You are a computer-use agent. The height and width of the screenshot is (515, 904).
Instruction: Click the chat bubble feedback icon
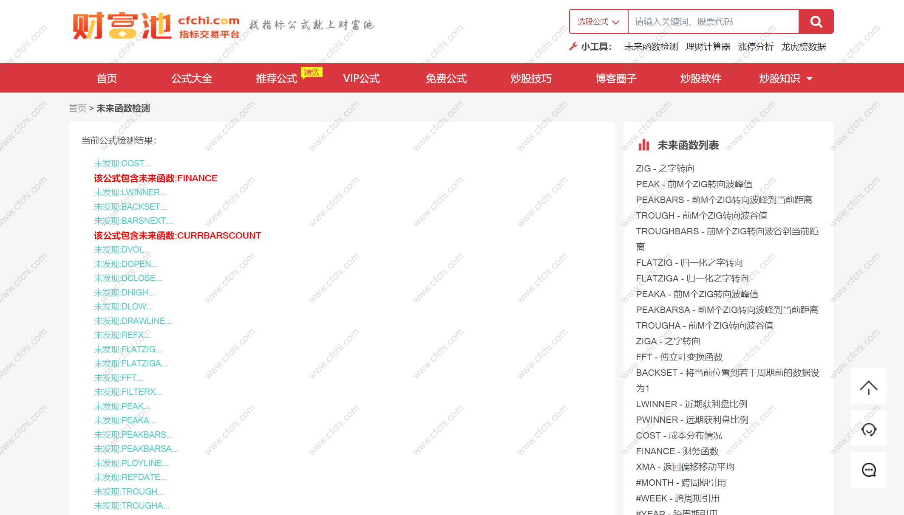868,470
